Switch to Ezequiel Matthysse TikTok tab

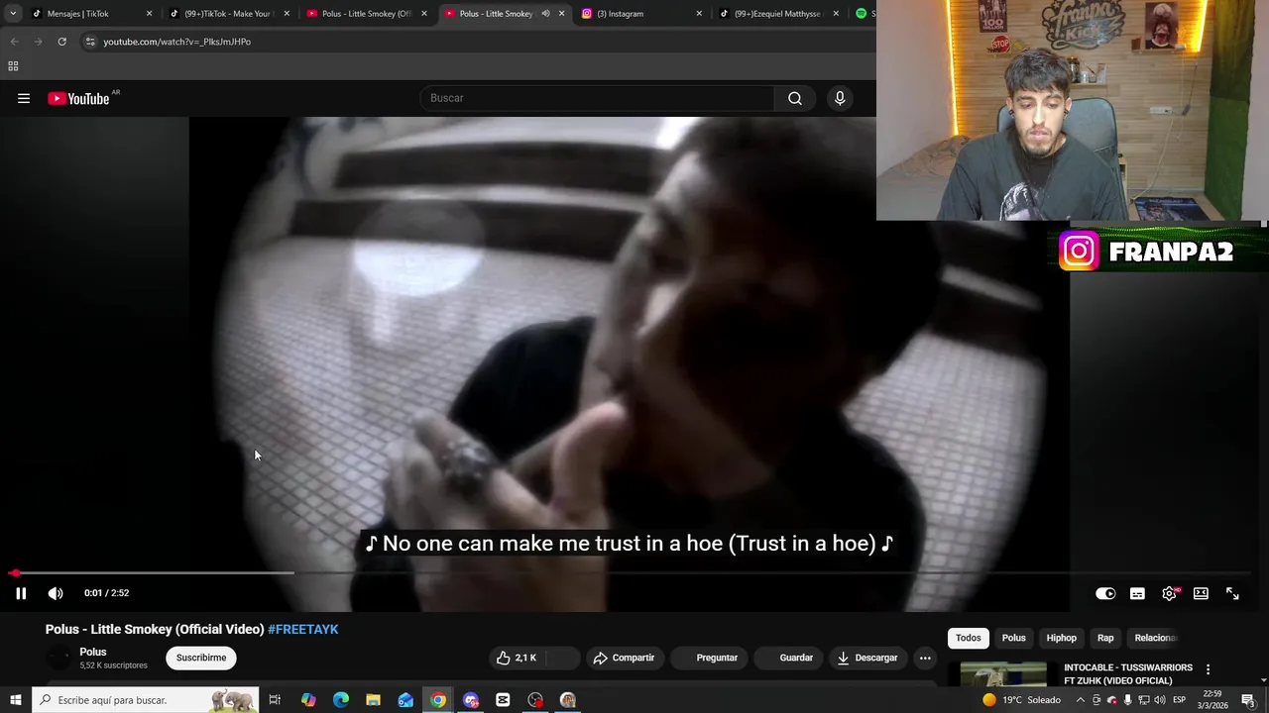coord(777,14)
